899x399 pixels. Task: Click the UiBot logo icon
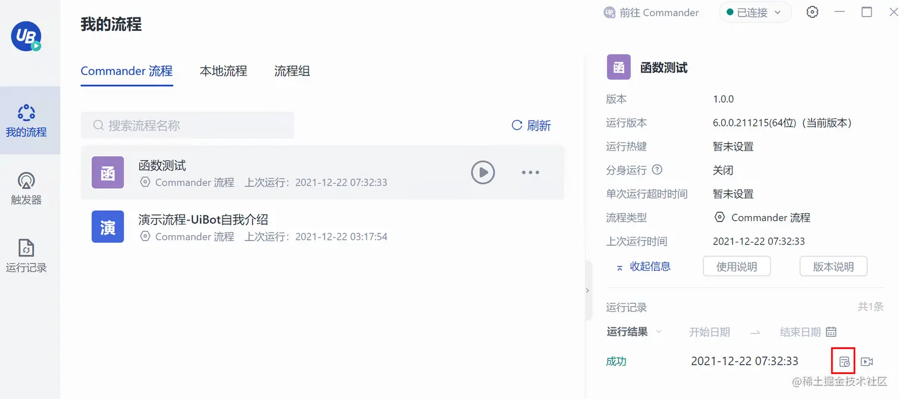pos(26,36)
